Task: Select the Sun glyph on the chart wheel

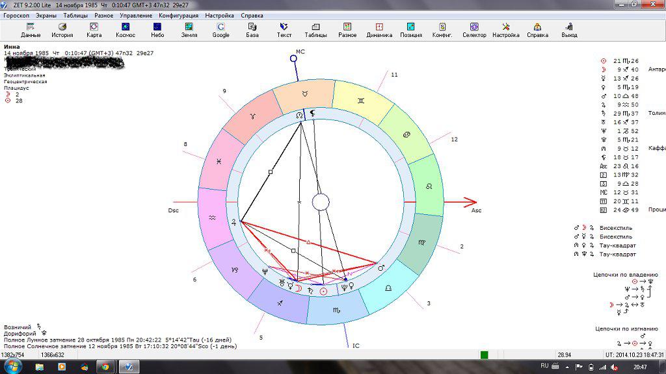Action: point(324,292)
